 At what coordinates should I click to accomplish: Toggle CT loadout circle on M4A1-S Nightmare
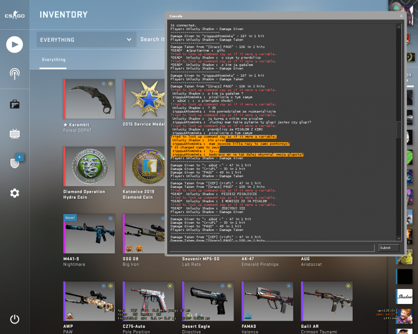pos(110,218)
